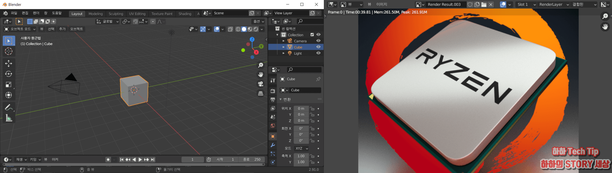Collapse the Transform panel in properties
612x173 pixels.
(281, 100)
